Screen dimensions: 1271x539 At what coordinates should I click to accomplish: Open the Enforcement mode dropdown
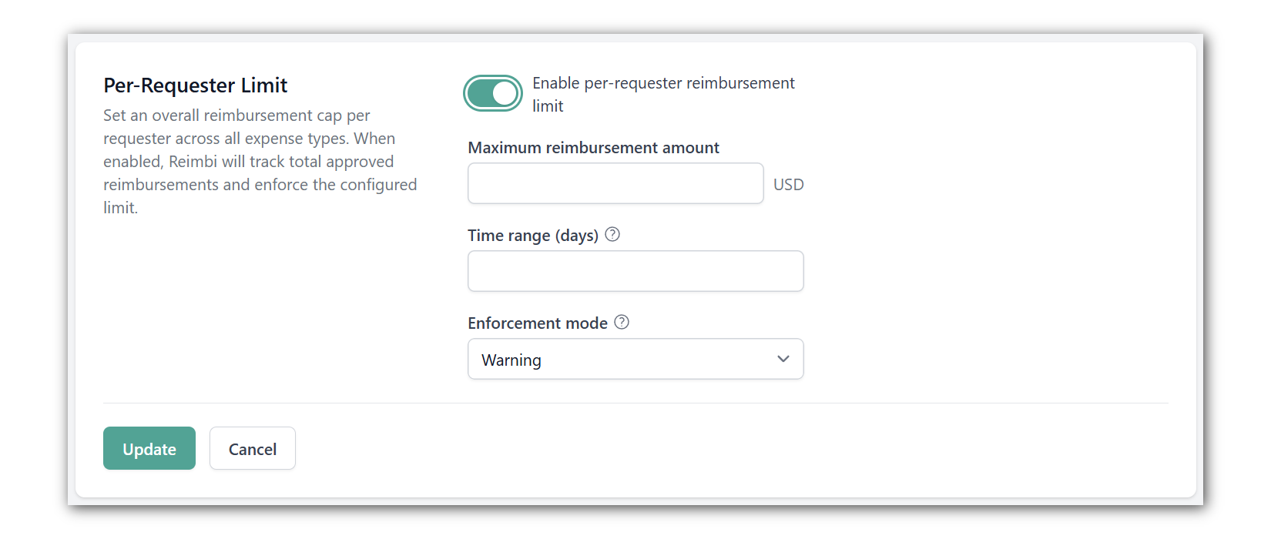635,359
